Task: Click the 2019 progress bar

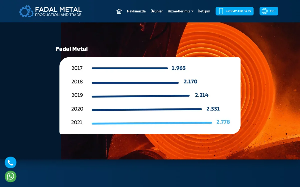Action: pos(140,96)
